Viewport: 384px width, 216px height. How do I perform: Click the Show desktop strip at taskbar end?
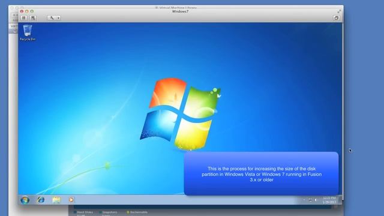340,200
